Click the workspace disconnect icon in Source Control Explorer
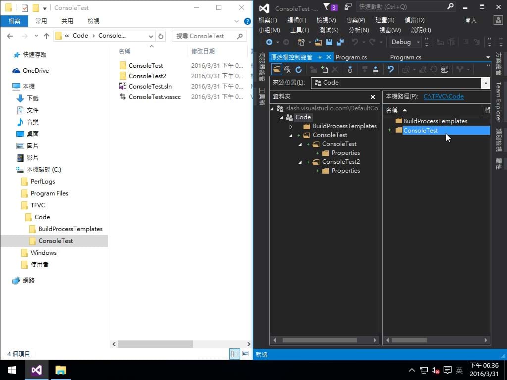The width and height of the screenshot is (507, 380). coord(287,69)
